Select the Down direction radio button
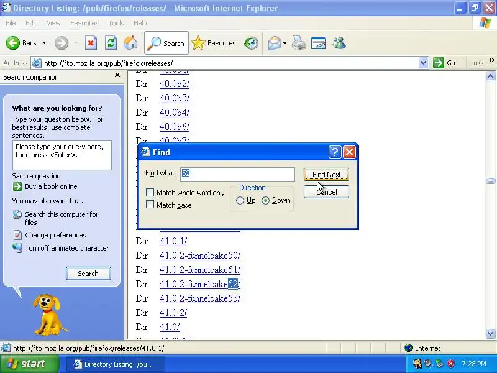Viewport: 497px width, 373px height. pyautogui.click(x=266, y=200)
